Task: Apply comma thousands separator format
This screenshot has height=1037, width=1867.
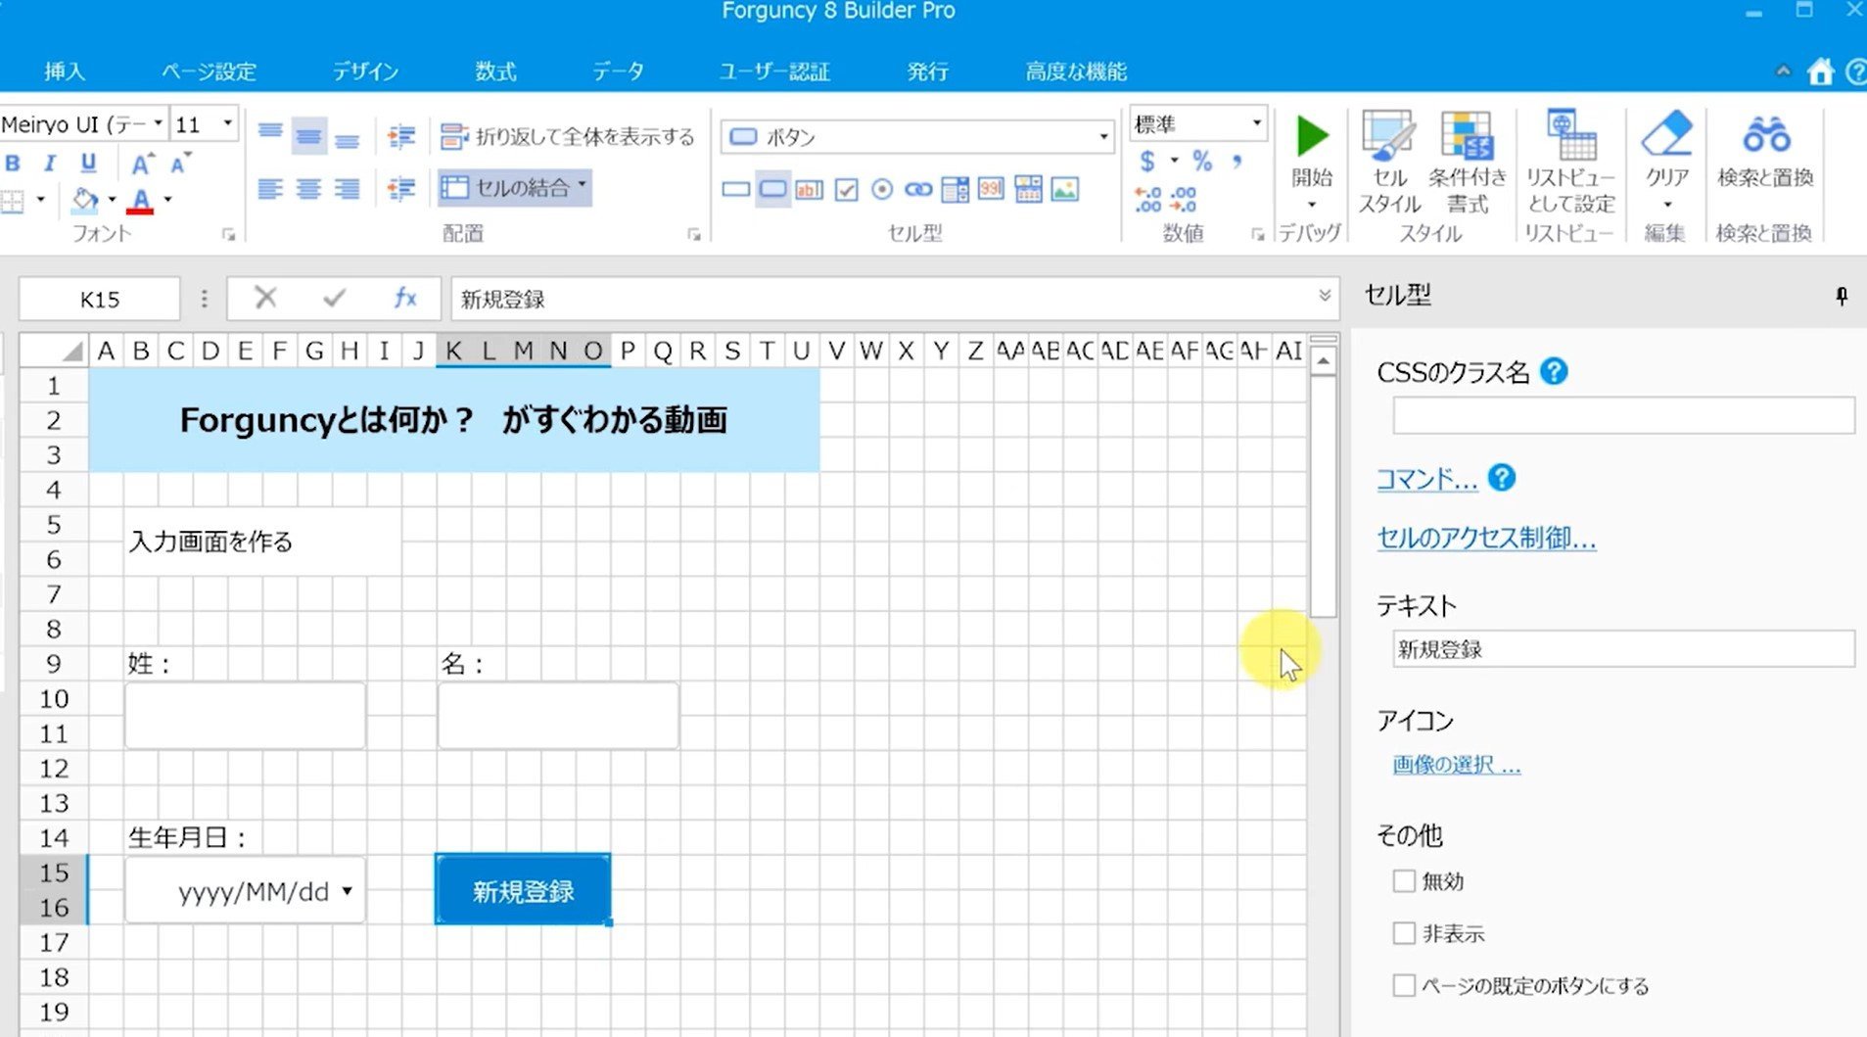Action: [x=1238, y=161]
